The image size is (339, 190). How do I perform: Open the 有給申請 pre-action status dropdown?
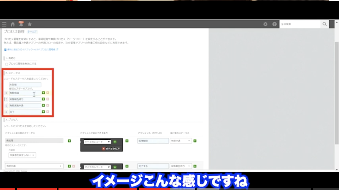coord(34,166)
